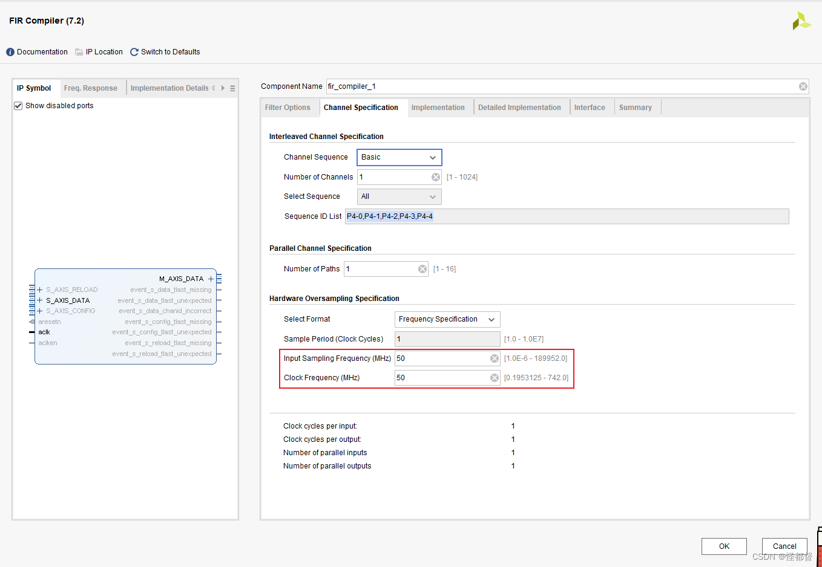This screenshot has width=822, height=567.
Task: Open the Channel Sequence dropdown
Action: tap(399, 157)
